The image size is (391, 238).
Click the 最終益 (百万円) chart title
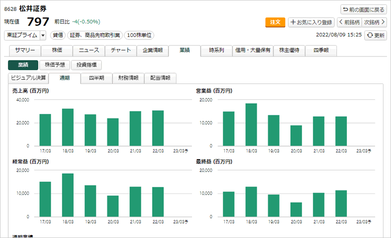click(214, 161)
